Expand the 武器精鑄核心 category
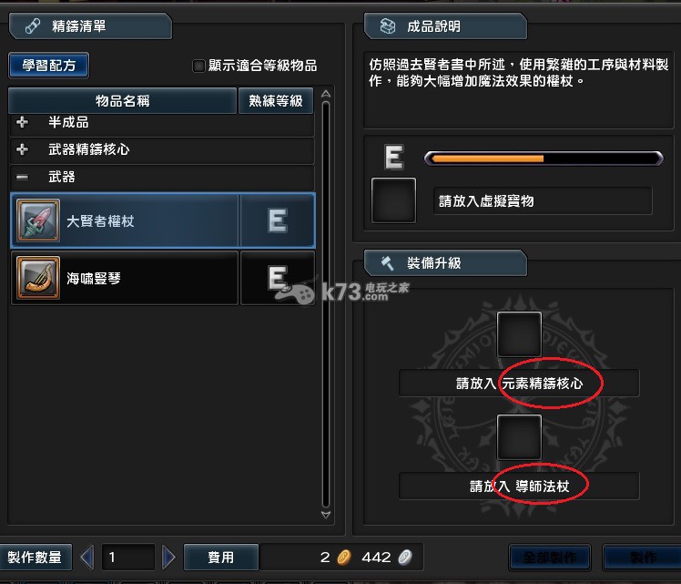 pyautogui.click(x=22, y=149)
